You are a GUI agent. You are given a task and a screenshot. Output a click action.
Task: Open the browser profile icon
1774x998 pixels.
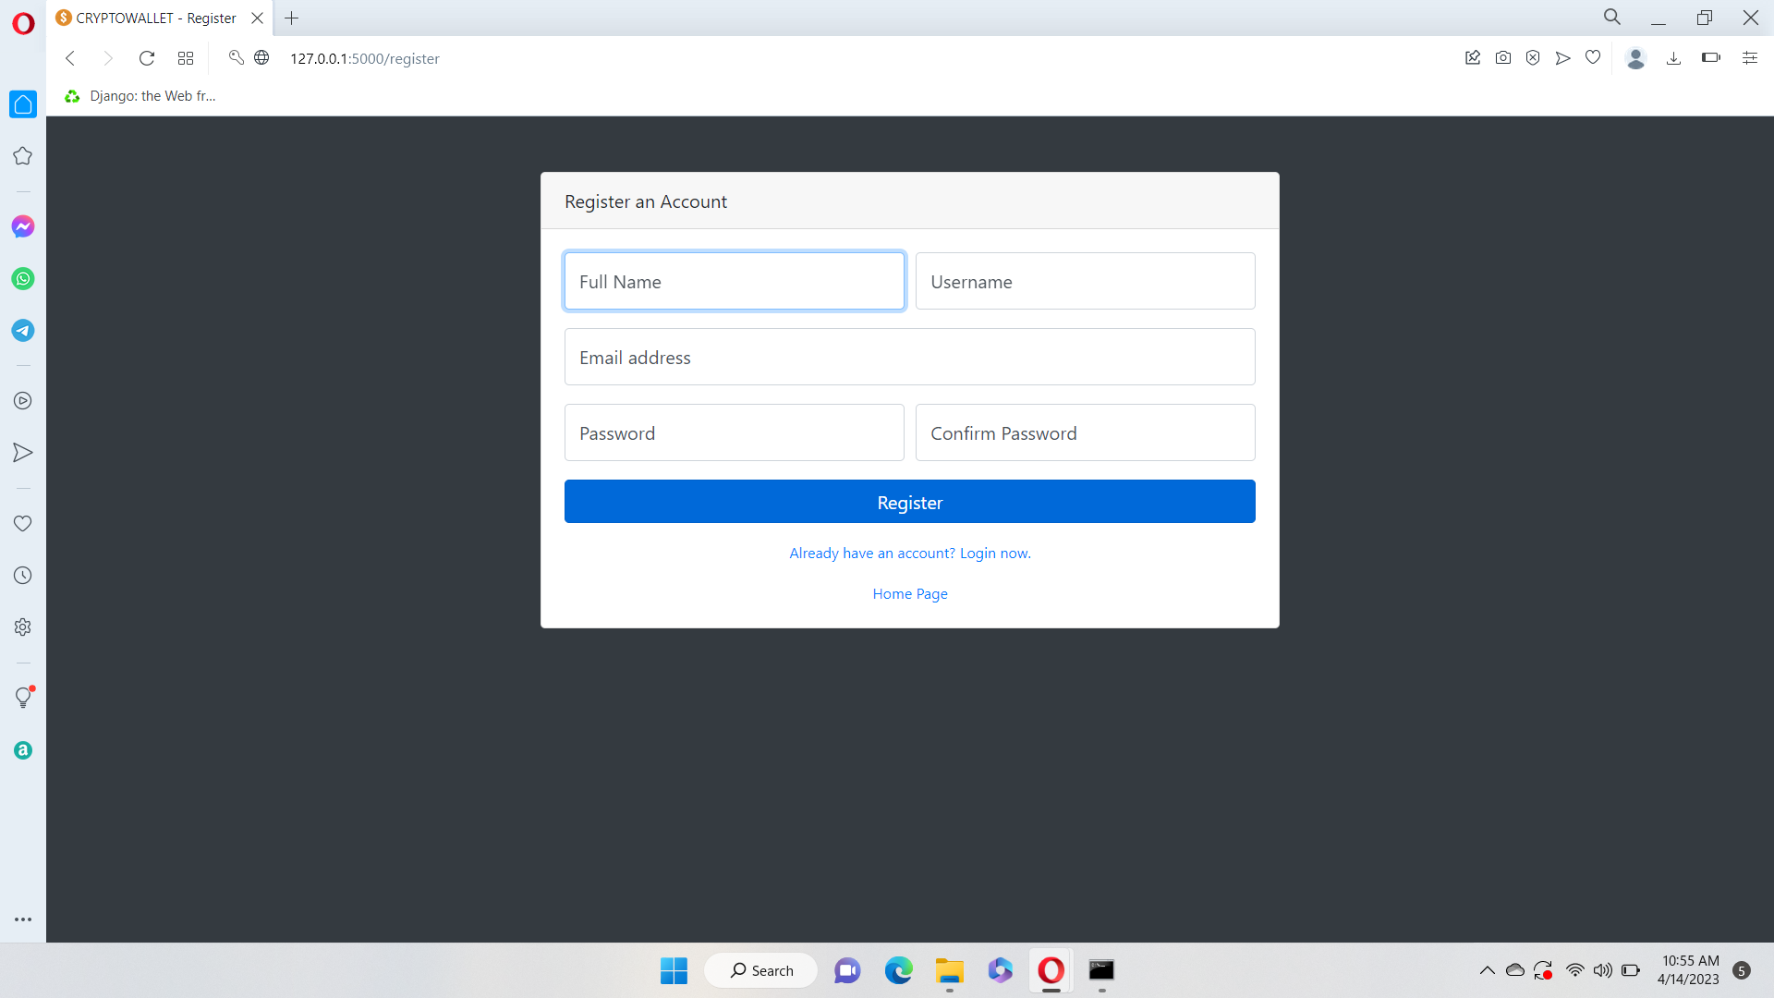[1635, 57]
